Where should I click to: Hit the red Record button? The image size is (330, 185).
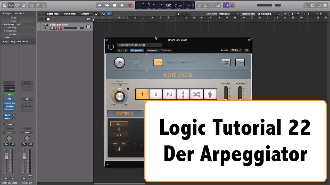pyautogui.click(x=130, y=5)
